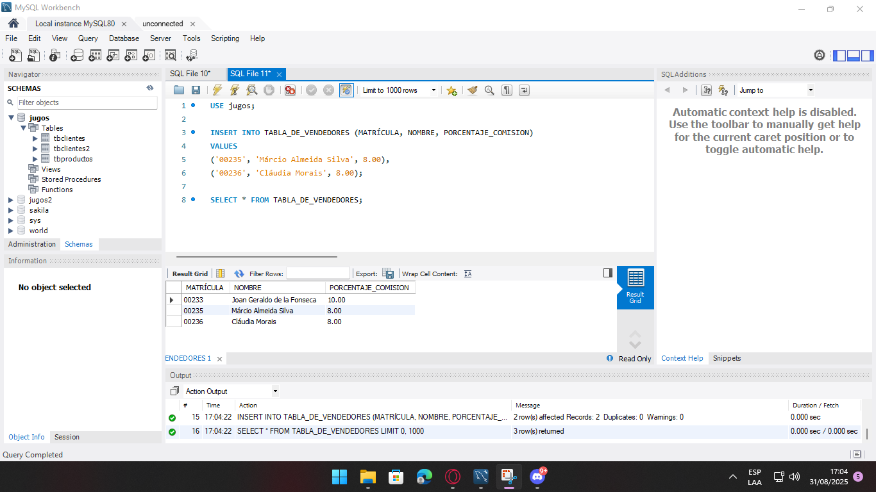The image size is (876, 492).
Task: Open find panel magnifier icon
Action: tap(489, 90)
